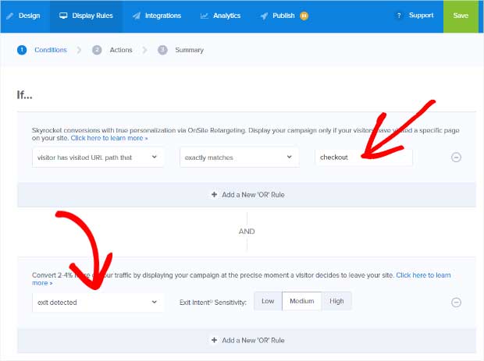Image resolution: width=484 pixels, height=361 pixels.
Task: Remove the URL path rule with minus icon
Action: 457,157
